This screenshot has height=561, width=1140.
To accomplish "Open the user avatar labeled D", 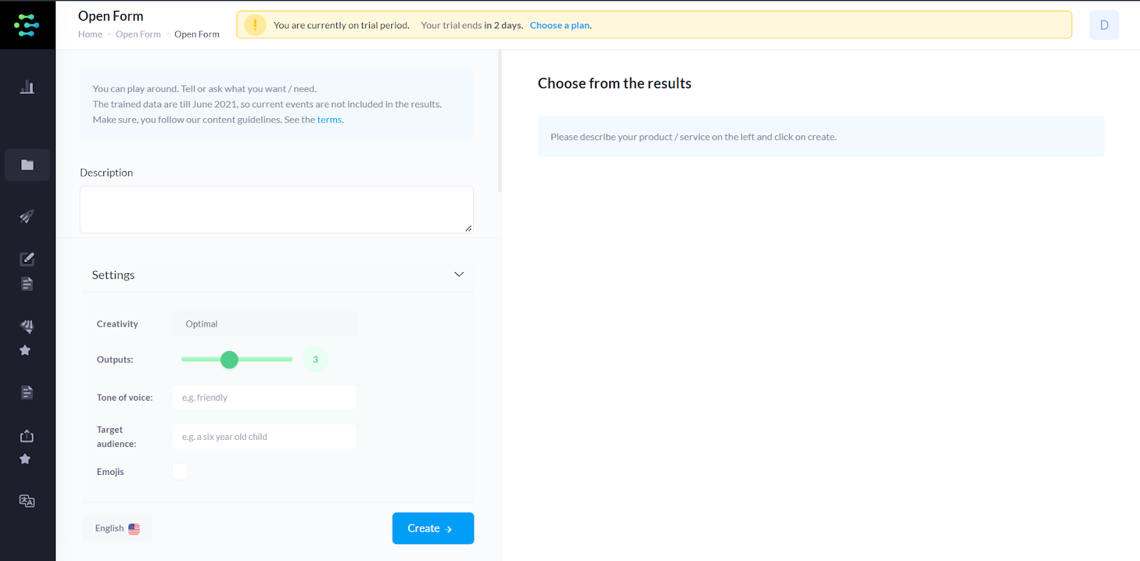I will click(1104, 25).
